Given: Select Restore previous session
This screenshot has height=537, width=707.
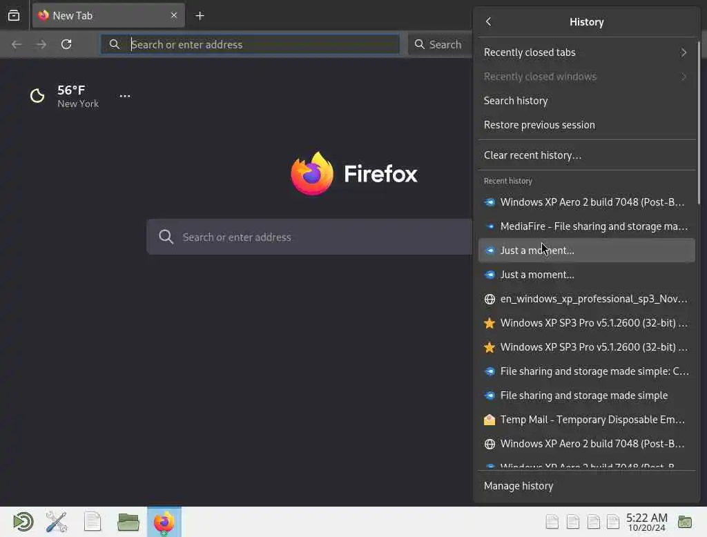Looking at the screenshot, I should [x=586, y=125].
